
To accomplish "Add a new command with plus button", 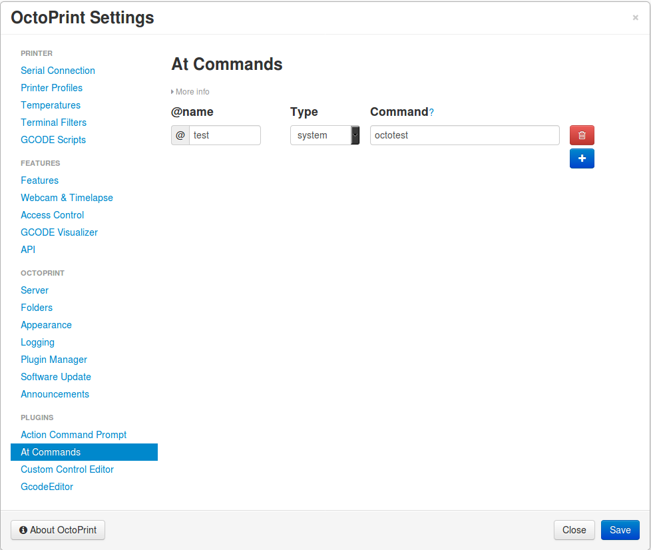I will tap(582, 158).
